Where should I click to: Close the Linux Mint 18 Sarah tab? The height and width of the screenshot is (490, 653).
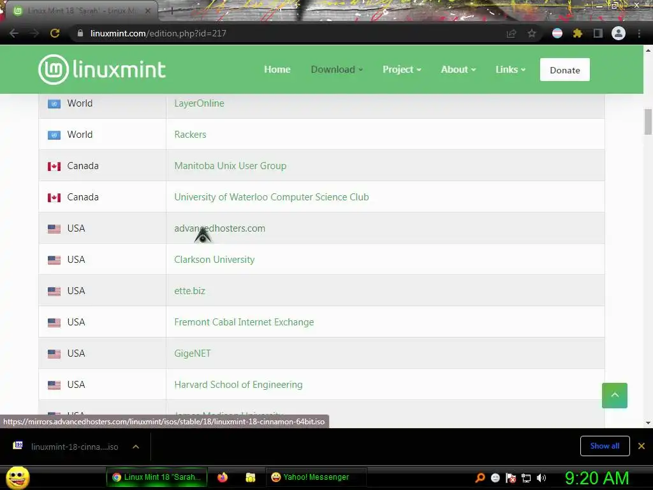tap(148, 11)
